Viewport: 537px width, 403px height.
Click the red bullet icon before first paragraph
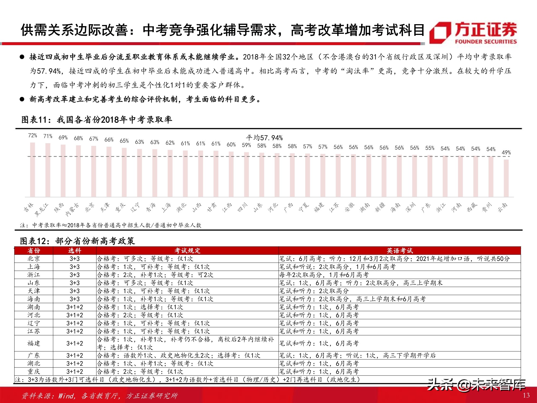coord(23,56)
